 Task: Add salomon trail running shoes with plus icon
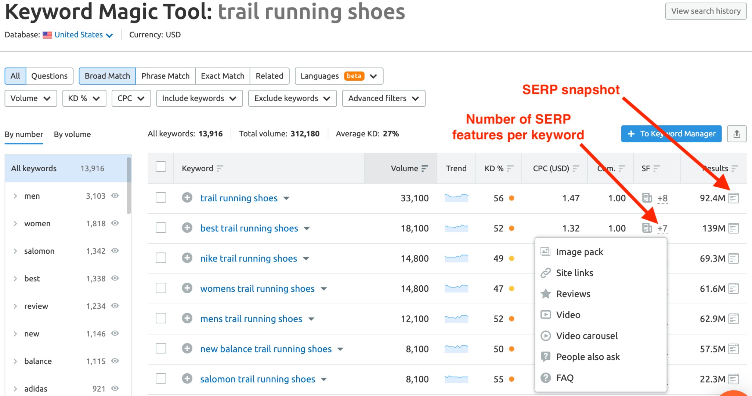coord(187,378)
